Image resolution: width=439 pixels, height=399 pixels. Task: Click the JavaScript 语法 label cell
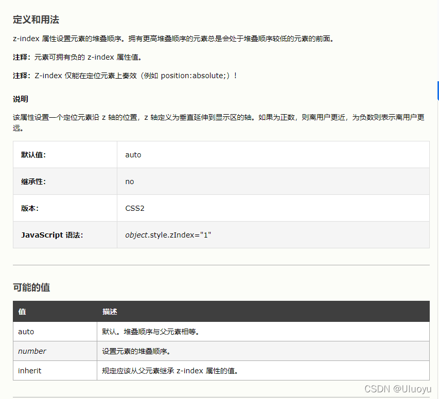pyautogui.click(x=65, y=235)
